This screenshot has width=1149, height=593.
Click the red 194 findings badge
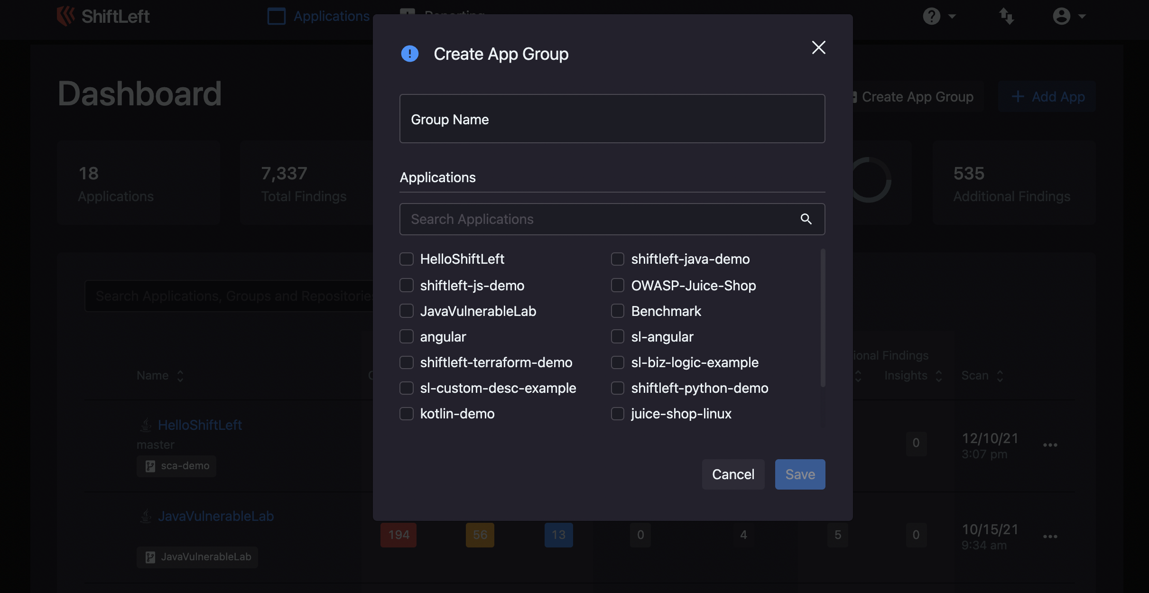(x=398, y=535)
